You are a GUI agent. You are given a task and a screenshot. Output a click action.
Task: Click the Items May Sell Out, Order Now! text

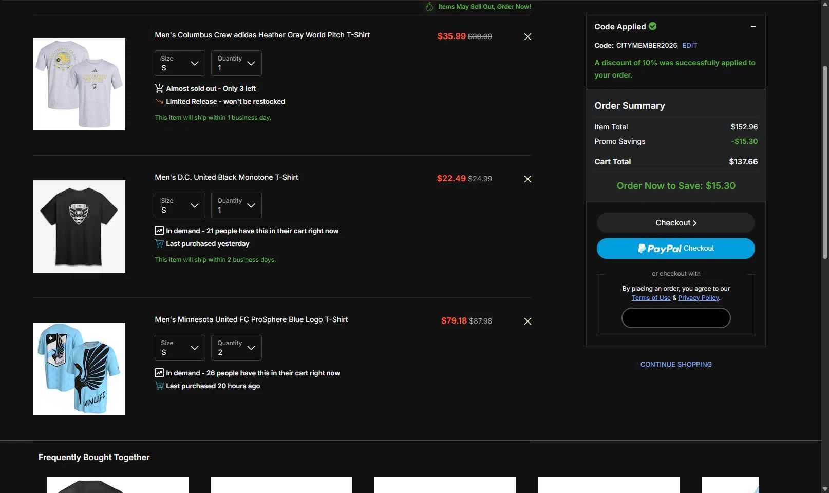(x=484, y=7)
